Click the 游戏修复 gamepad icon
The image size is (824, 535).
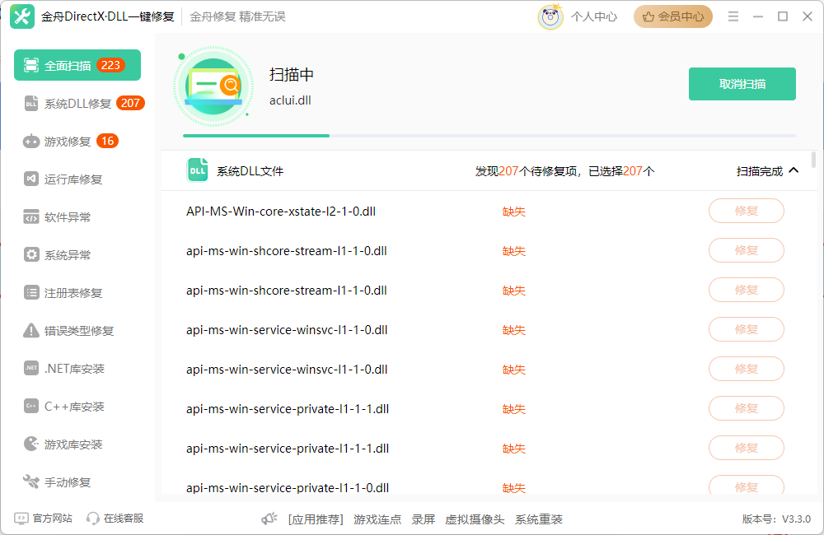[x=31, y=142]
